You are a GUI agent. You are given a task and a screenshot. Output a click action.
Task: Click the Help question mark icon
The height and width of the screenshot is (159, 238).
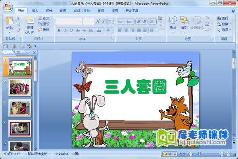pos(233,11)
